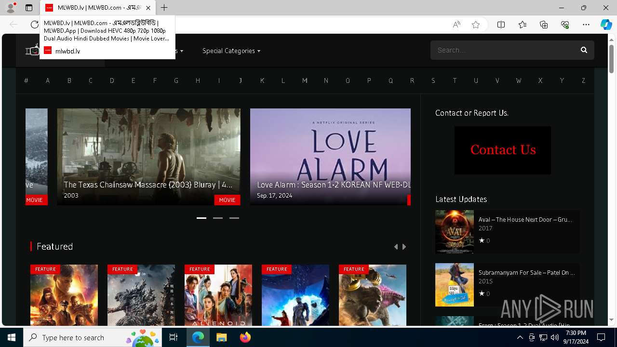Filter movies by letter F
617x347 pixels.
coord(155,80)
